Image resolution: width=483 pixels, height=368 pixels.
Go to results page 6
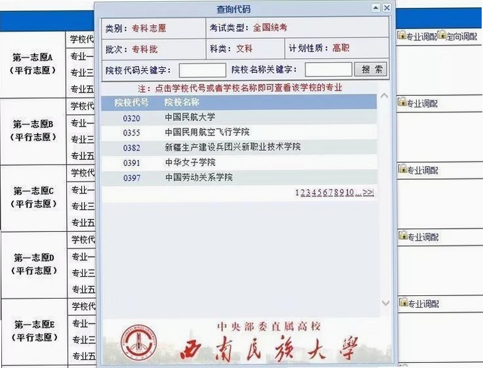[325, 193]
